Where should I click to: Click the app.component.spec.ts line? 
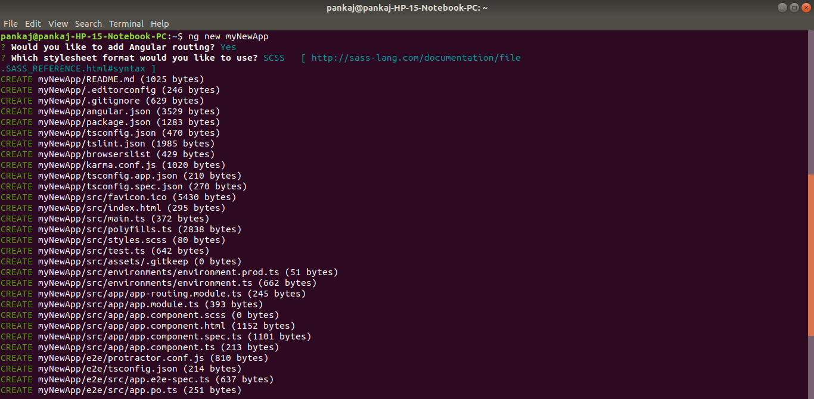pos(156,336)
